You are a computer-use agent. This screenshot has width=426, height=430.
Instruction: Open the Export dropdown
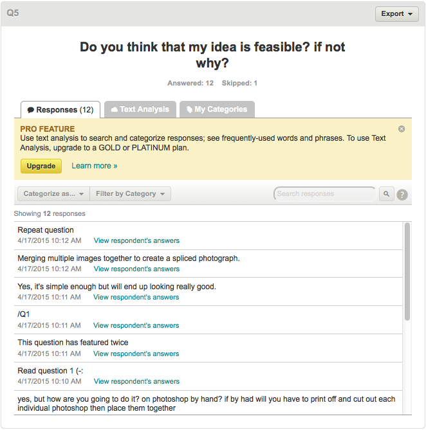click(x=396, y=13)
